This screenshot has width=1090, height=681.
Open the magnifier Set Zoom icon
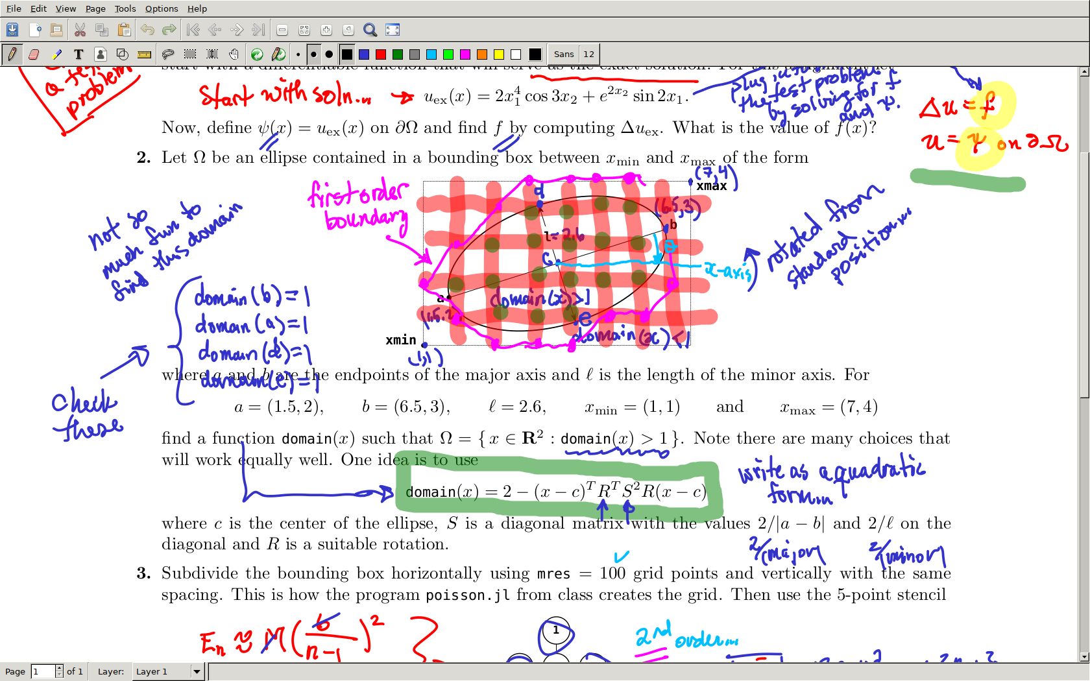coord(370,30)
